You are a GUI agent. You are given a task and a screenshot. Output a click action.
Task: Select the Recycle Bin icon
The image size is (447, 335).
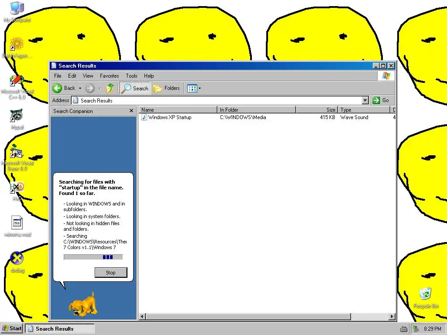(x=426, y=297)
